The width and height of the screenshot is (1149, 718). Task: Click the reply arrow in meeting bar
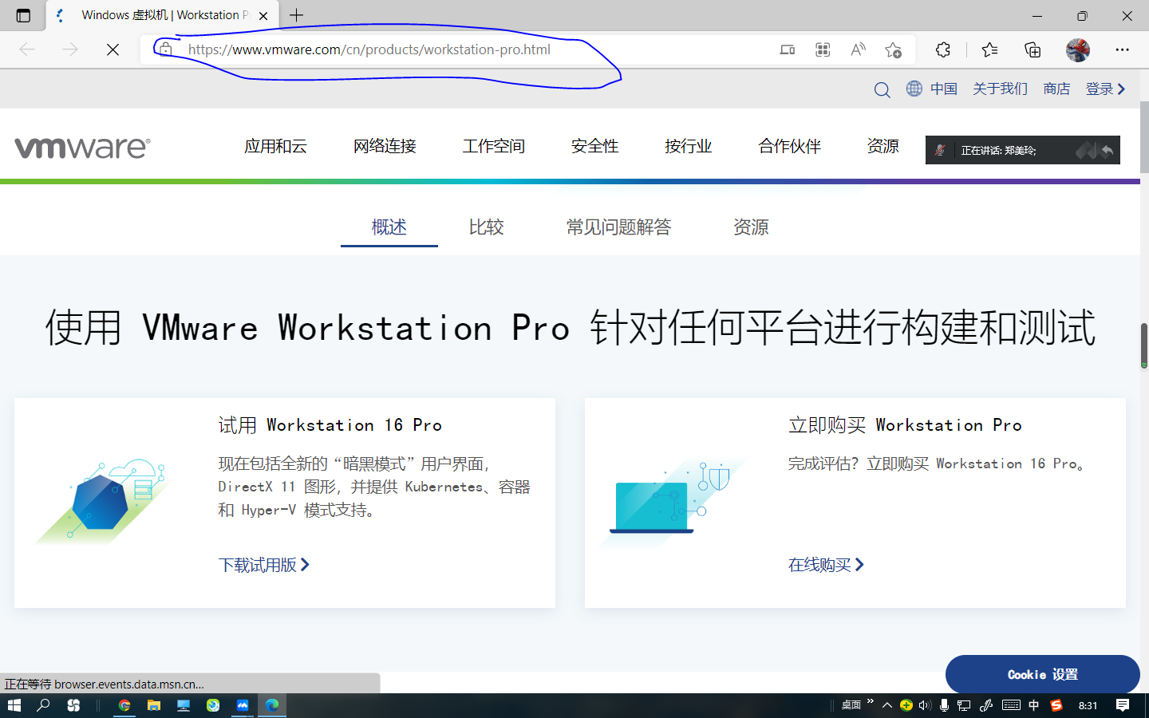click(1107, 150)
